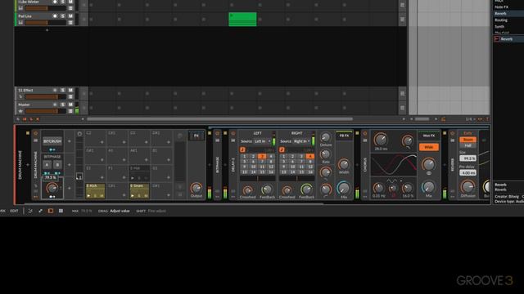The image size is (524, 294).
Task: Select the Reverb category in the browser
Action: click(x=500, y=14)
